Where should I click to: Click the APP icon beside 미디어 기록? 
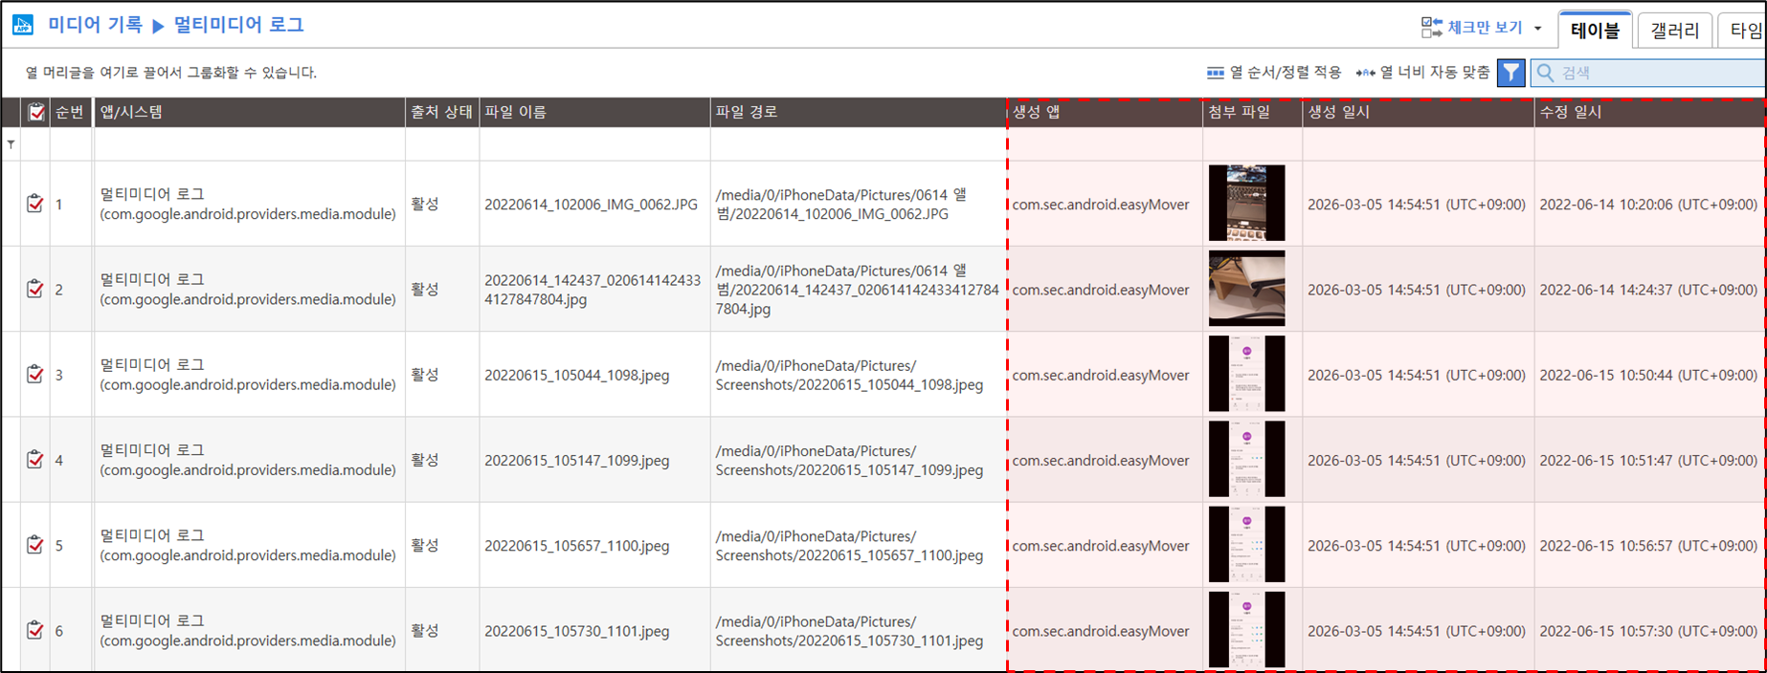pyautogui.click(x=22, y=25)
